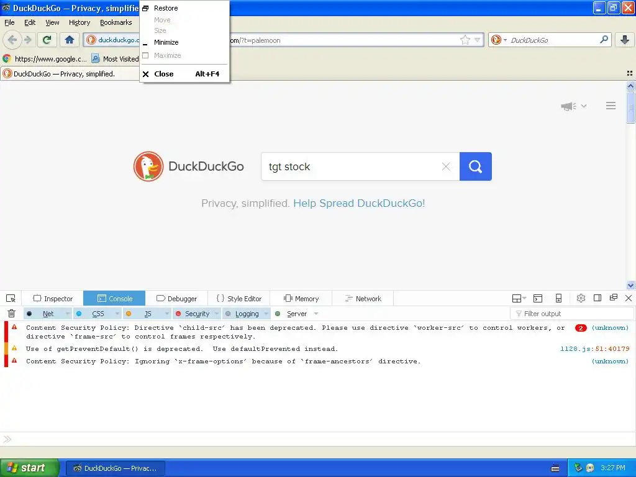Screen dimensions: 636x477
Task: Reload the current page
Action: coord(47,40)
